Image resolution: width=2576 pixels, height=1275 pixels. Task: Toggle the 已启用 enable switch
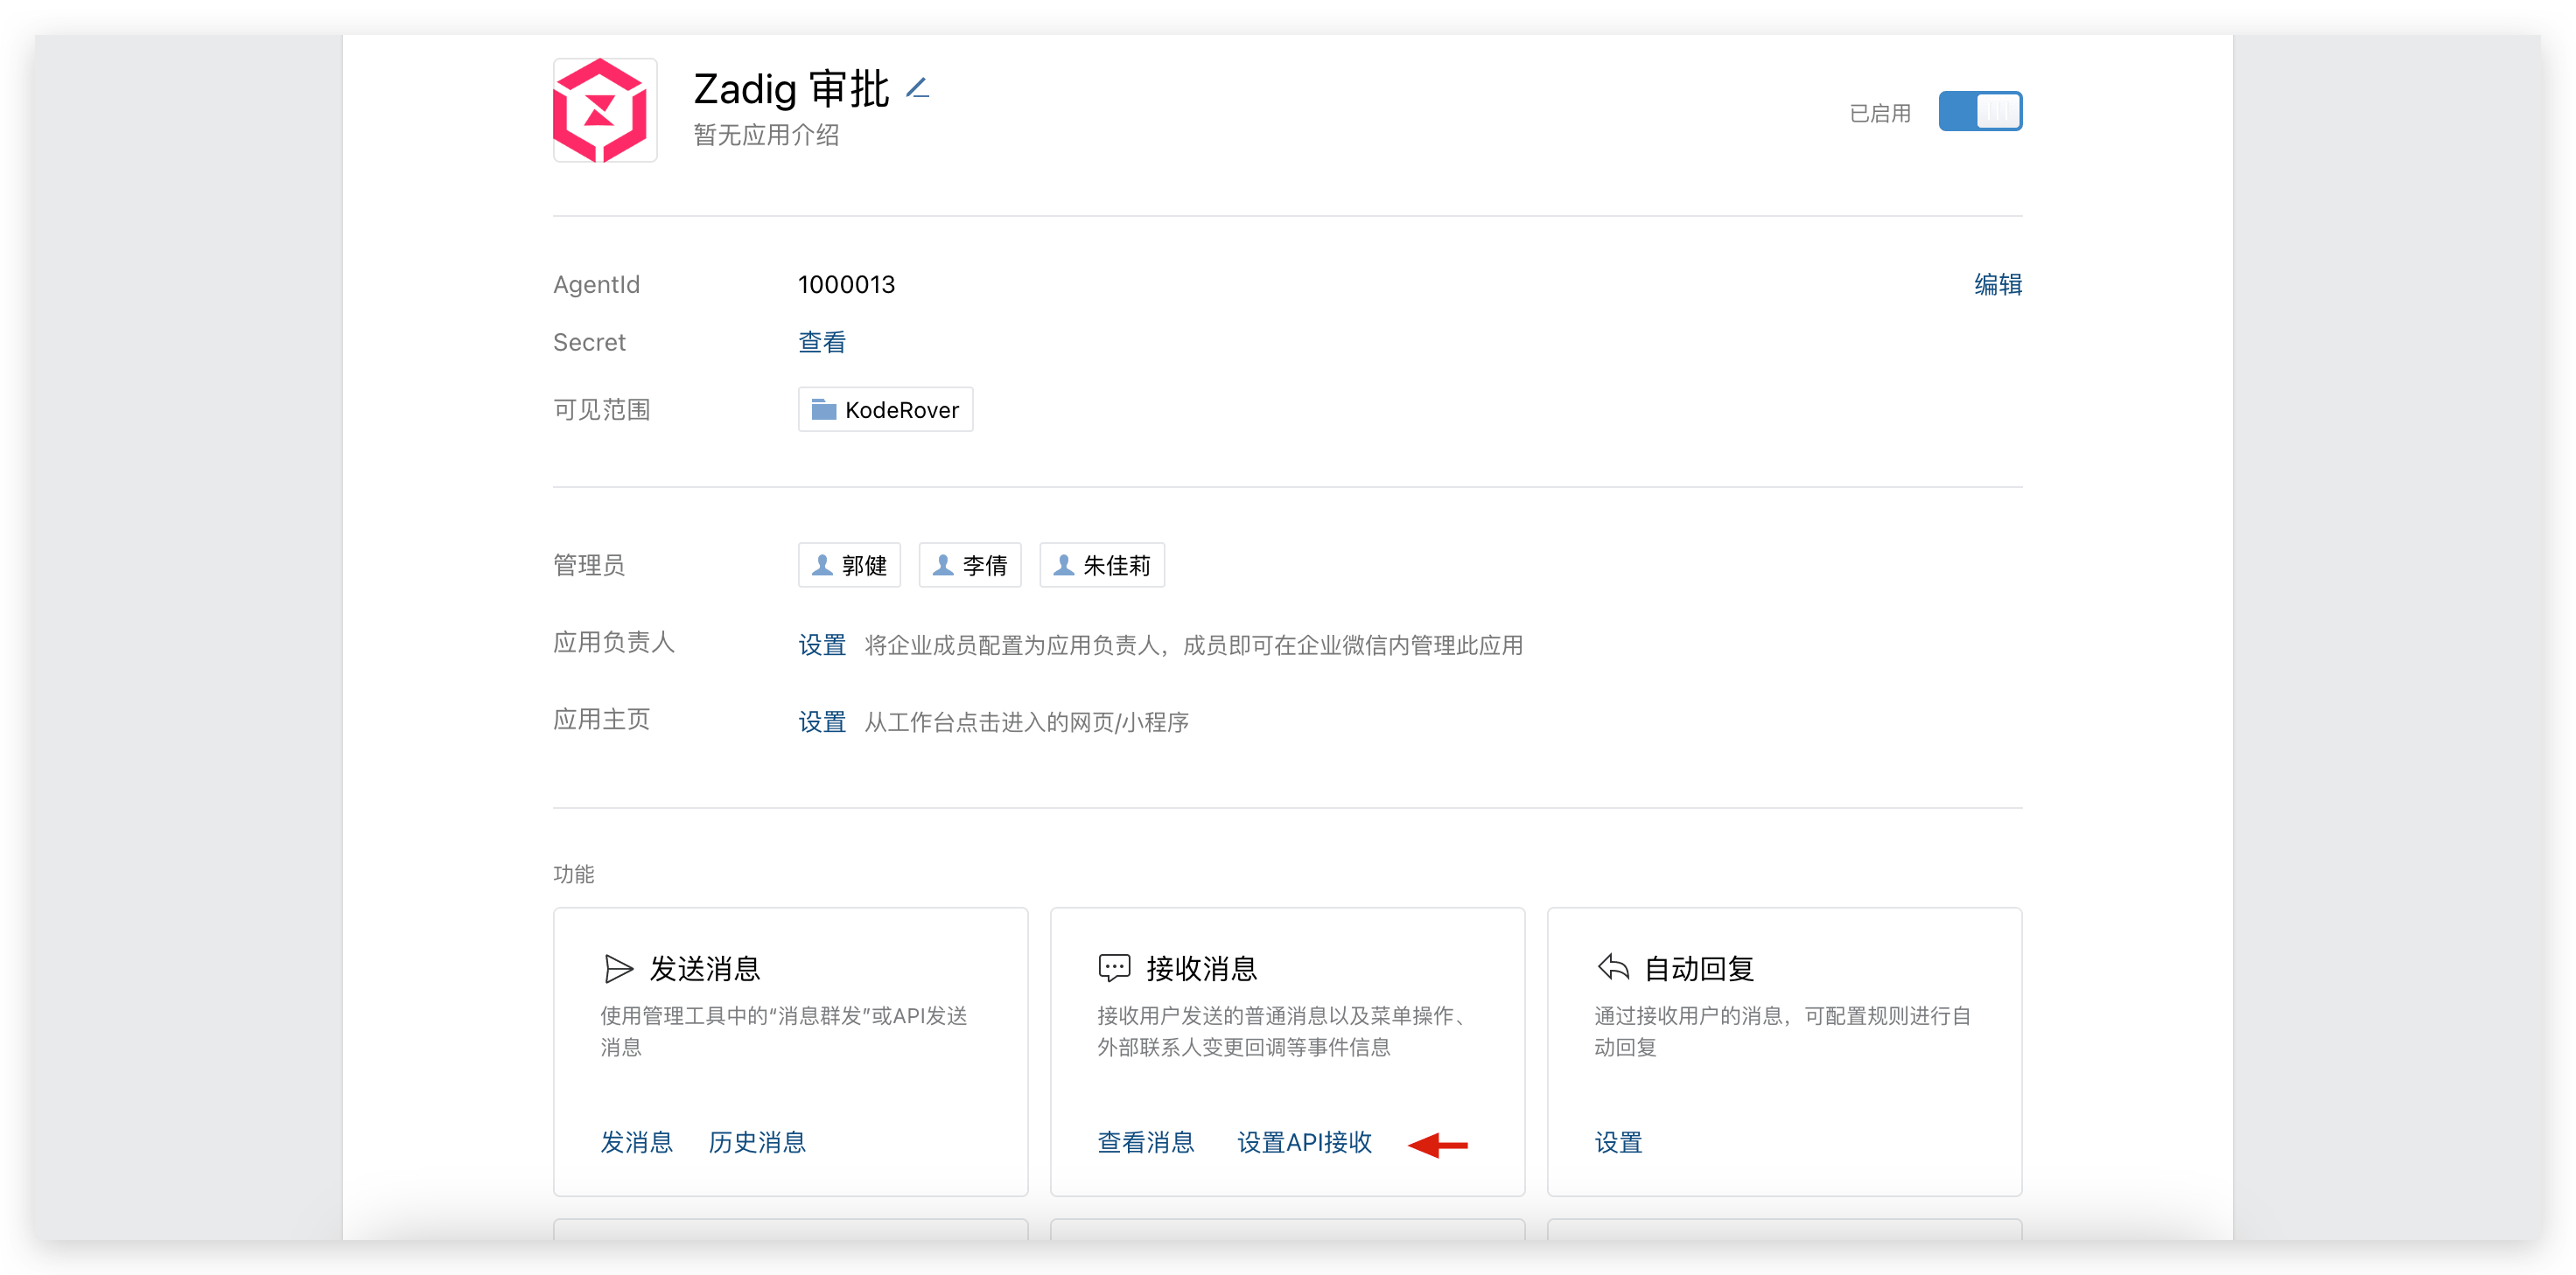[x=1979, y=111]
